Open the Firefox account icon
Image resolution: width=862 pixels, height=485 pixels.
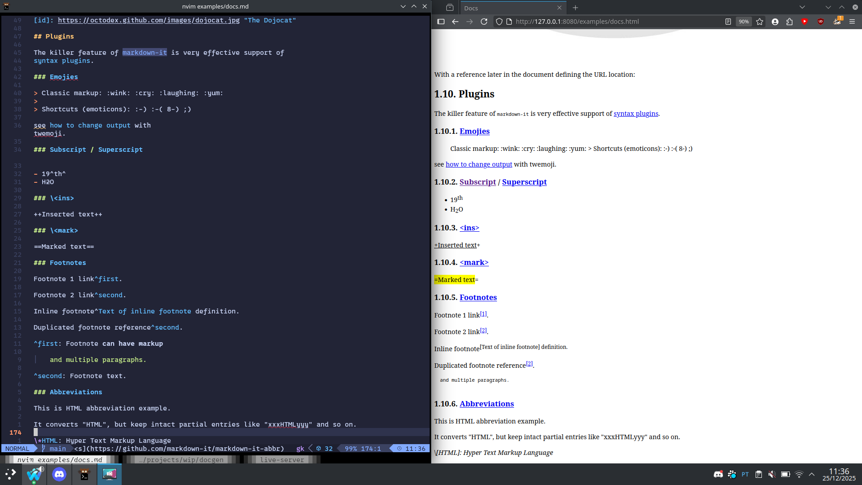point(775,22)
